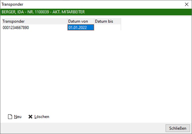Select transponder number 0001234667890
192x134 pixels.
click(16, 28)
